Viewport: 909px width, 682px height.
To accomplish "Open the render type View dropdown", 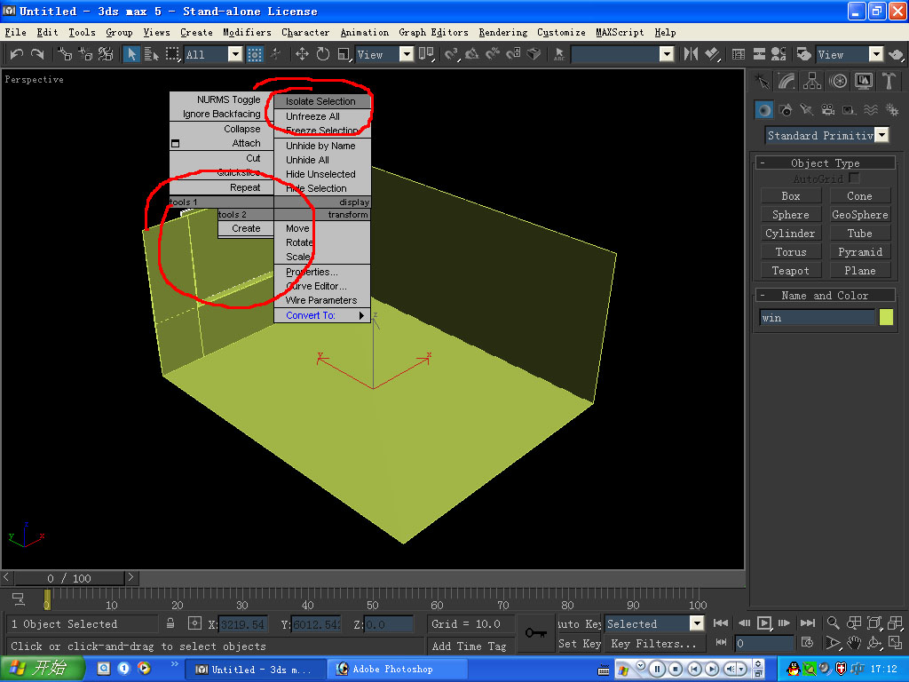I will coord(876,54).
